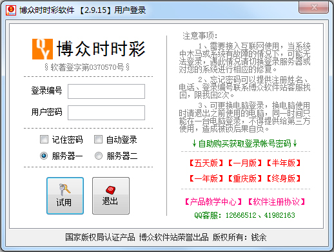Open the 【产品教学中心】 link

coord(213,202)
